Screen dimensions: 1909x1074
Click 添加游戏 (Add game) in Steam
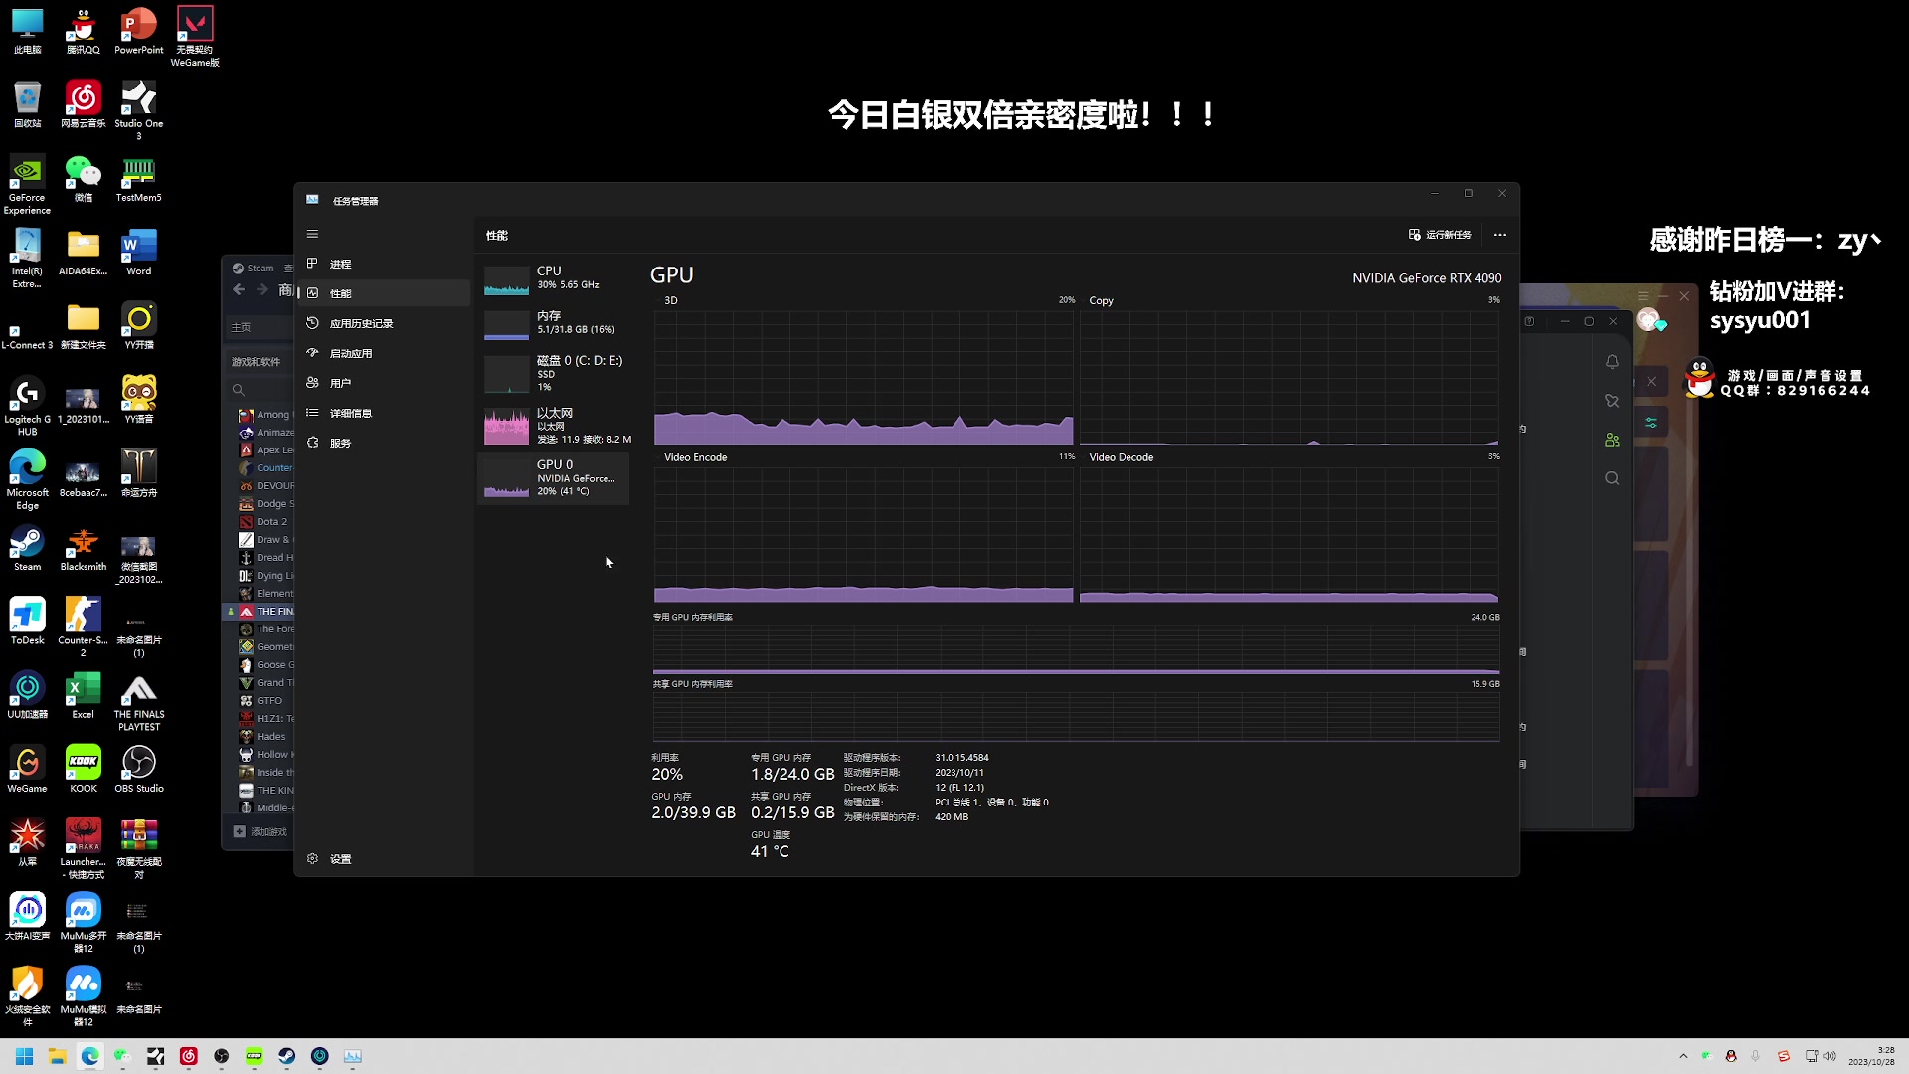260,832
